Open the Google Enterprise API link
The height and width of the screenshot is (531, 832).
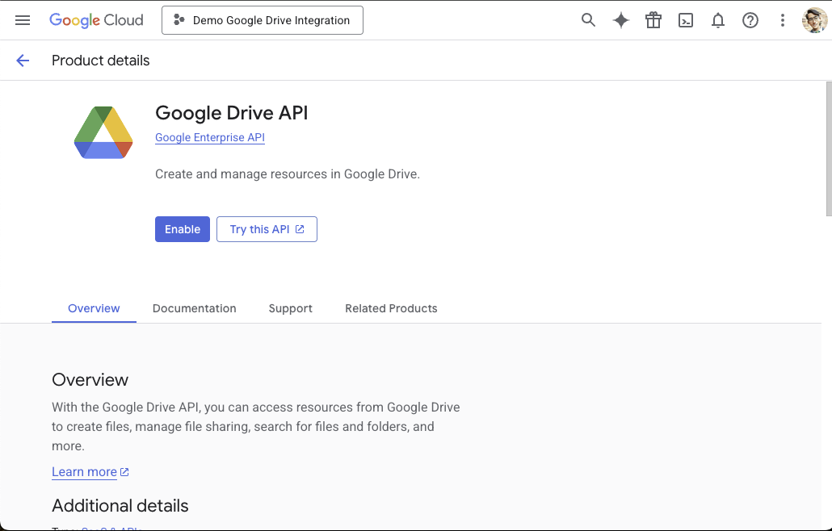[x=209, y=137]
